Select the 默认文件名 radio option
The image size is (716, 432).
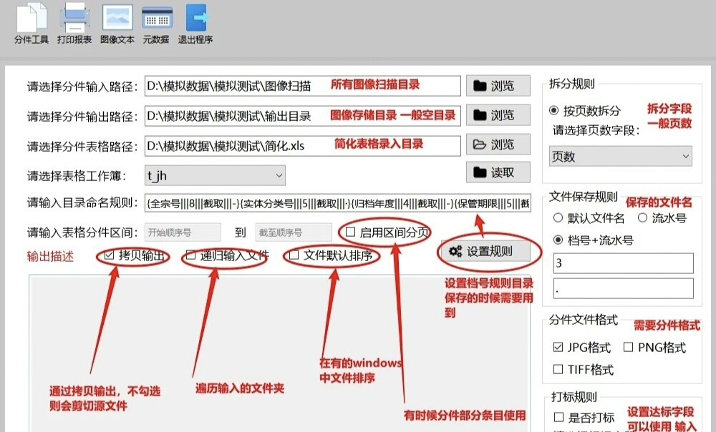pyautogui.click(x=558, y=218)
